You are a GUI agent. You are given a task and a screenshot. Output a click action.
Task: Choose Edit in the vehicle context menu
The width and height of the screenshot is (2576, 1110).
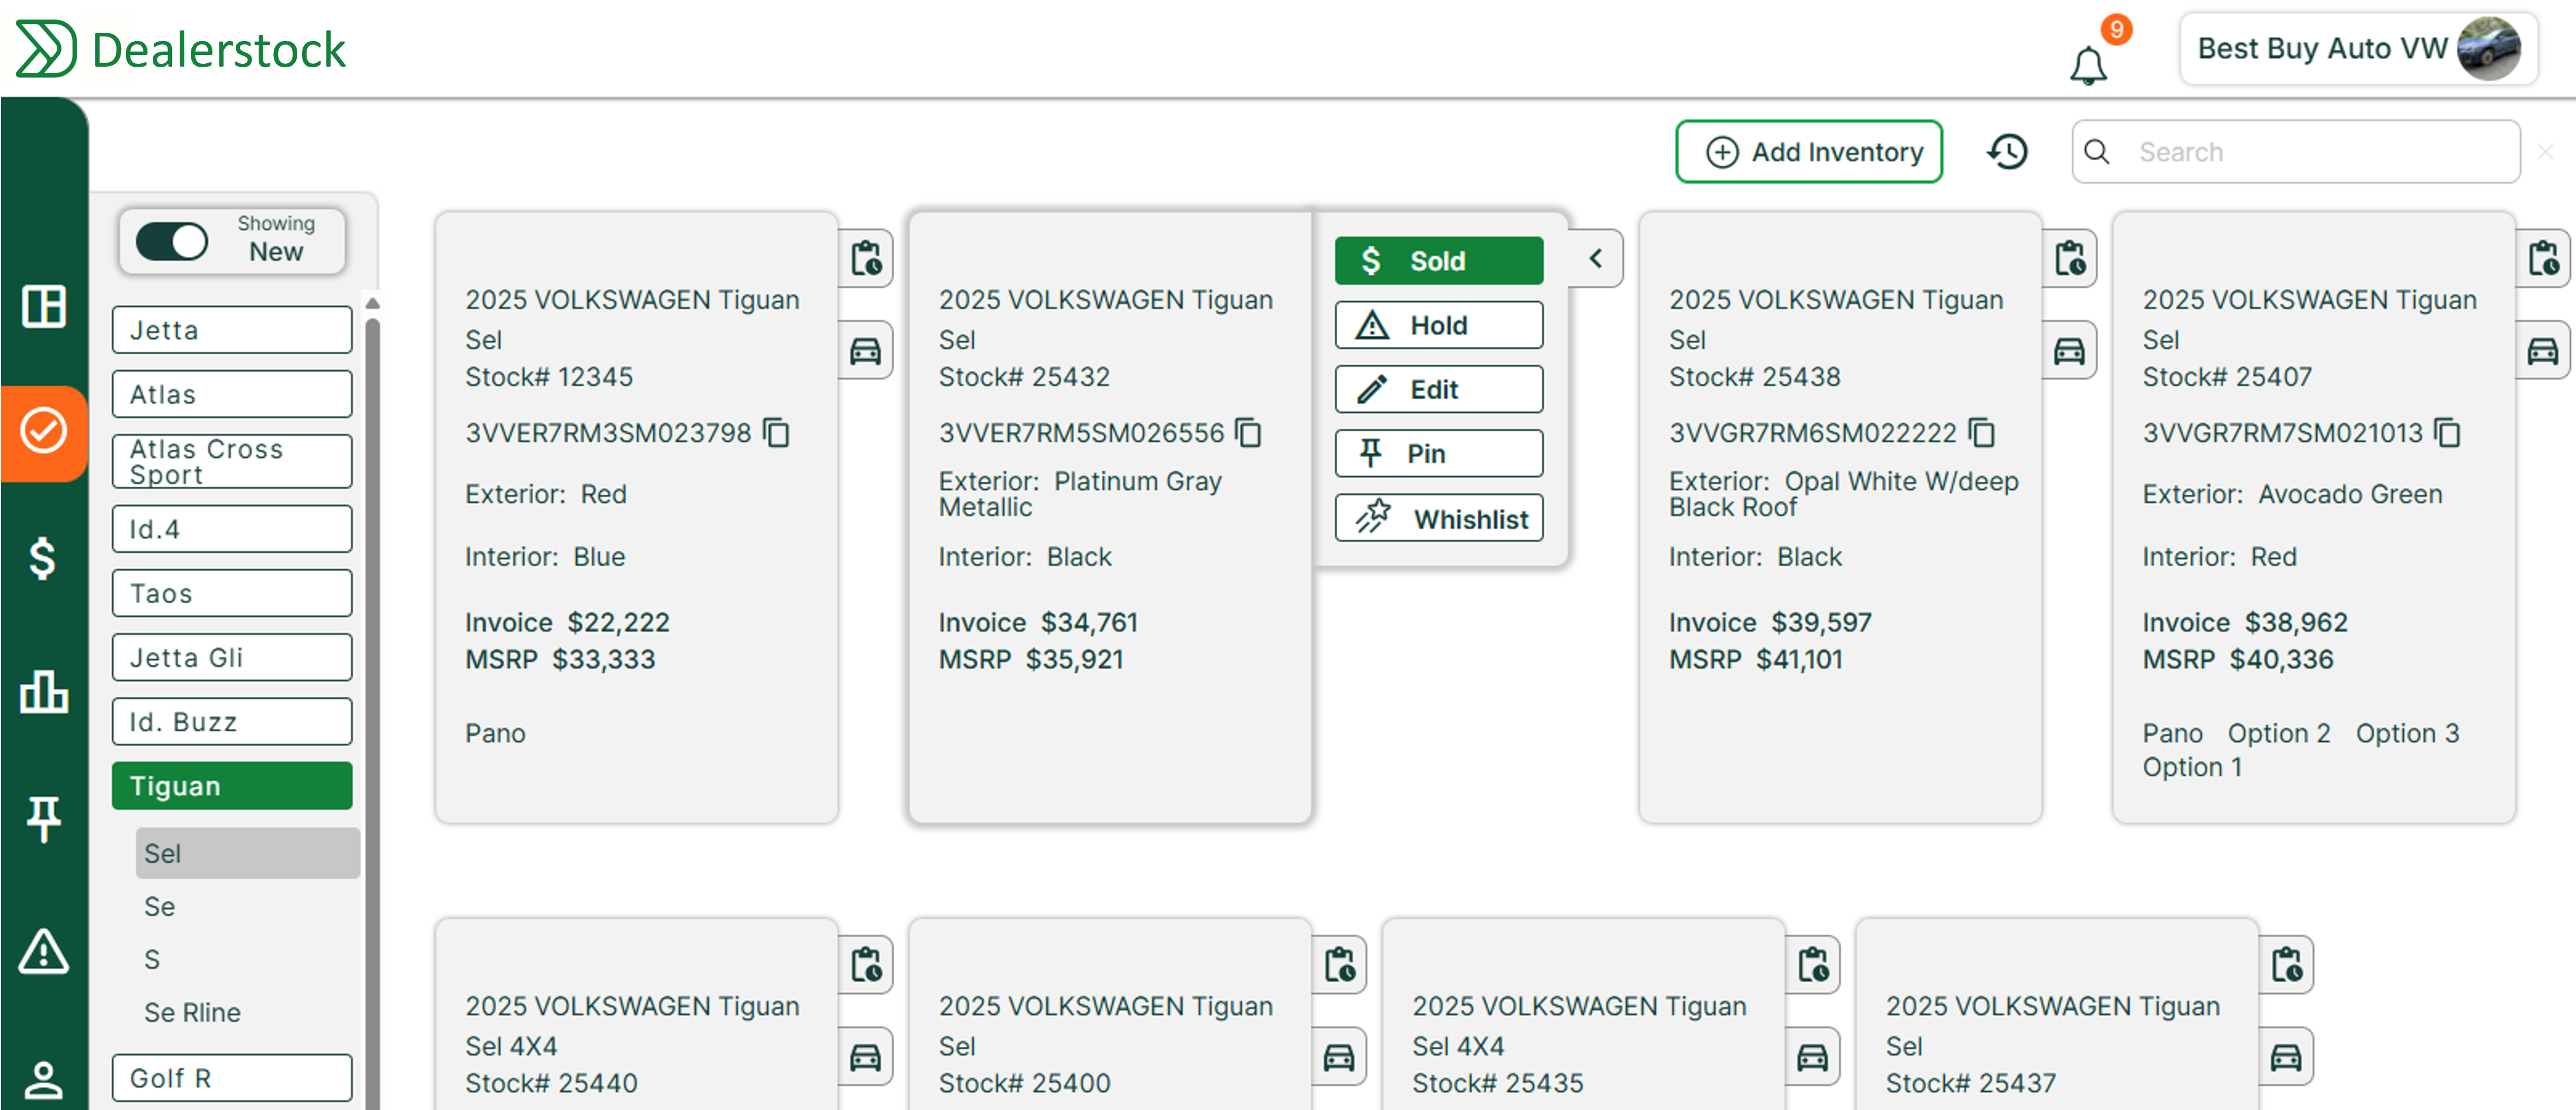click(x=1438, y=389)
